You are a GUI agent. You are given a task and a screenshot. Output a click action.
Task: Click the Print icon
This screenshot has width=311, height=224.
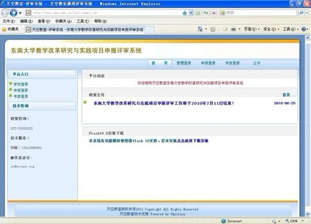click(234, 30)
